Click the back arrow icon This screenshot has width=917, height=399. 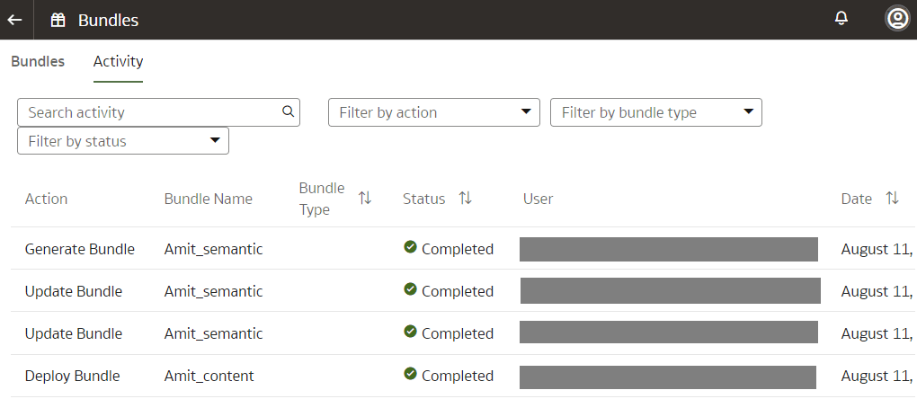(15, 20)
